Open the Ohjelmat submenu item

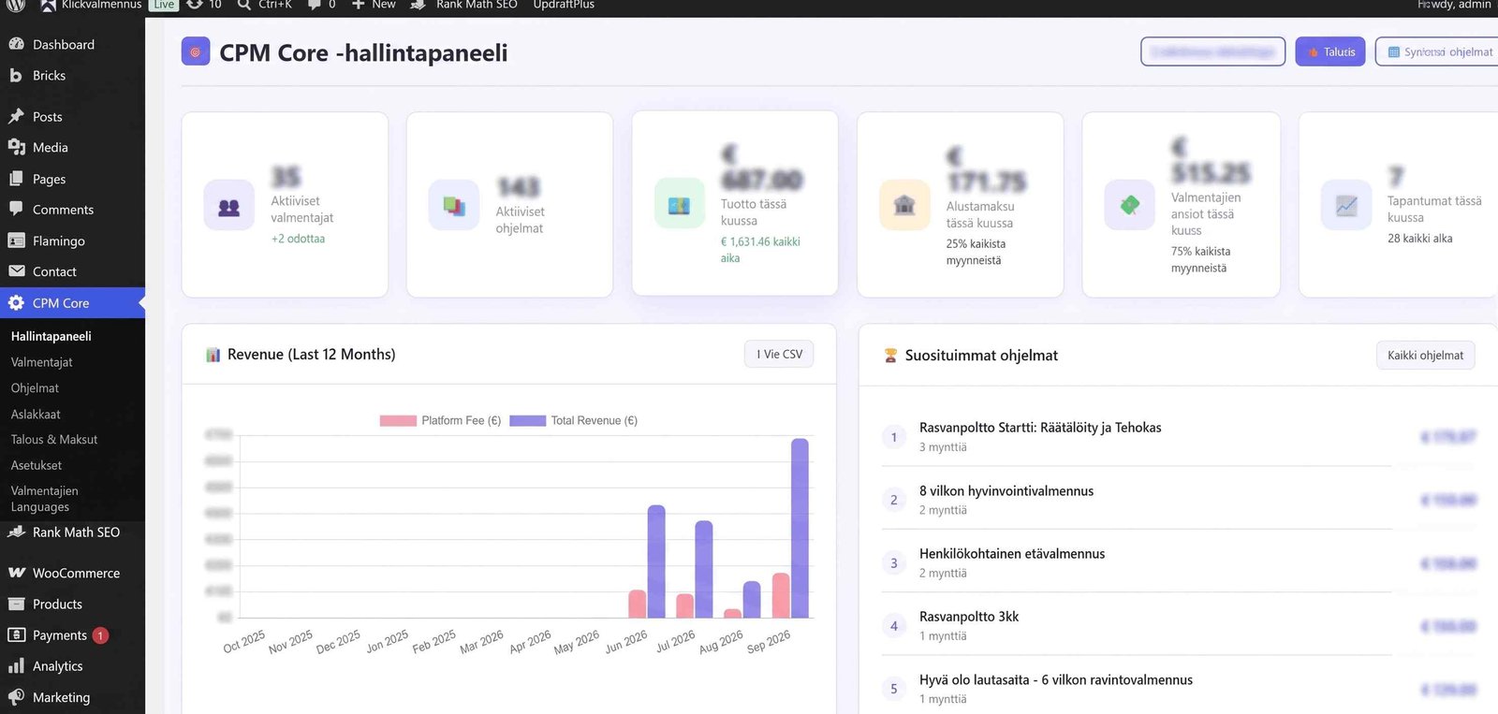coord(35,387)
